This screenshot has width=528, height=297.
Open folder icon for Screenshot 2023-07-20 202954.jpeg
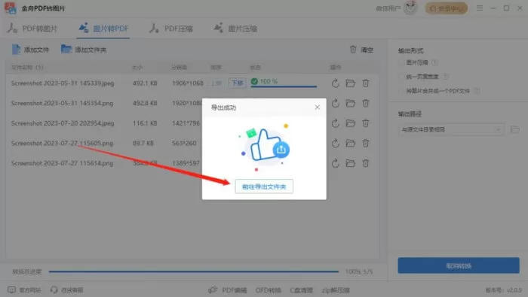click(351, 123)
